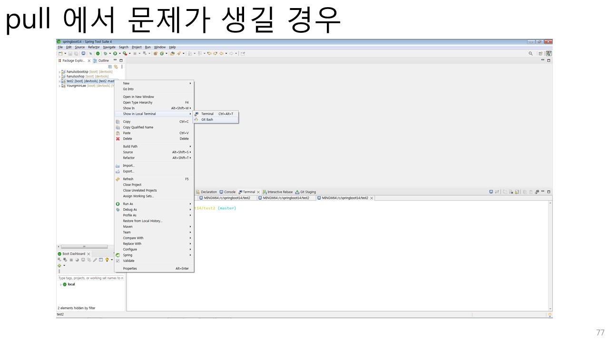The image size is (609, 342).
Task: Close the Boot Dashboard tab
Action: [x=88, y=254]
